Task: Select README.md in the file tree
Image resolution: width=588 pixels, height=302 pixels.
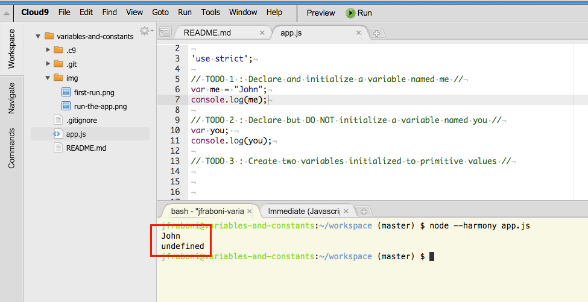Action: (86, 148)
